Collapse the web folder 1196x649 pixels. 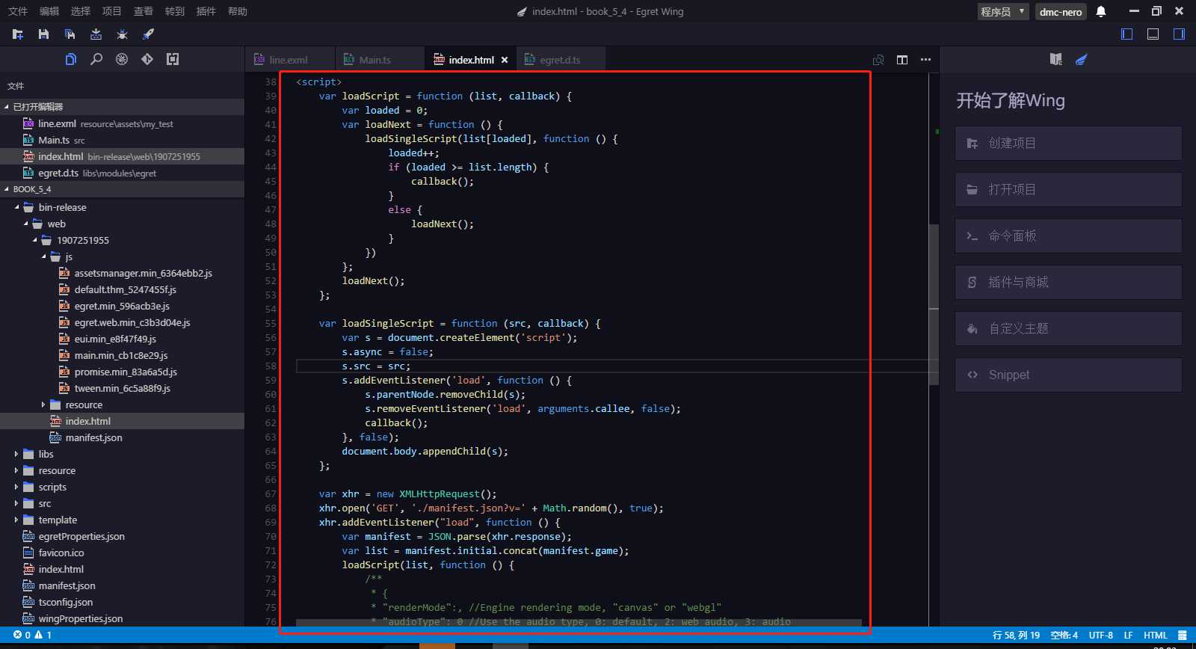click(25, 224)
